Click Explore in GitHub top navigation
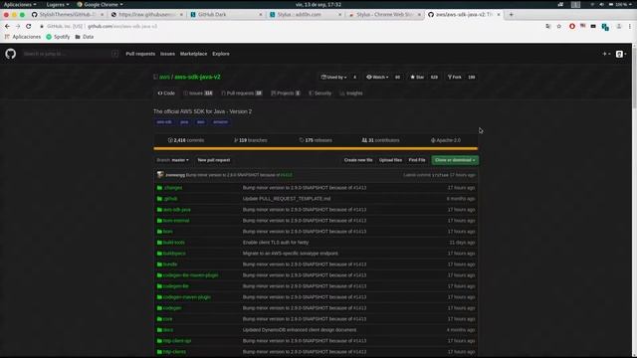The image size is (637, 358). tap(221, 54)
